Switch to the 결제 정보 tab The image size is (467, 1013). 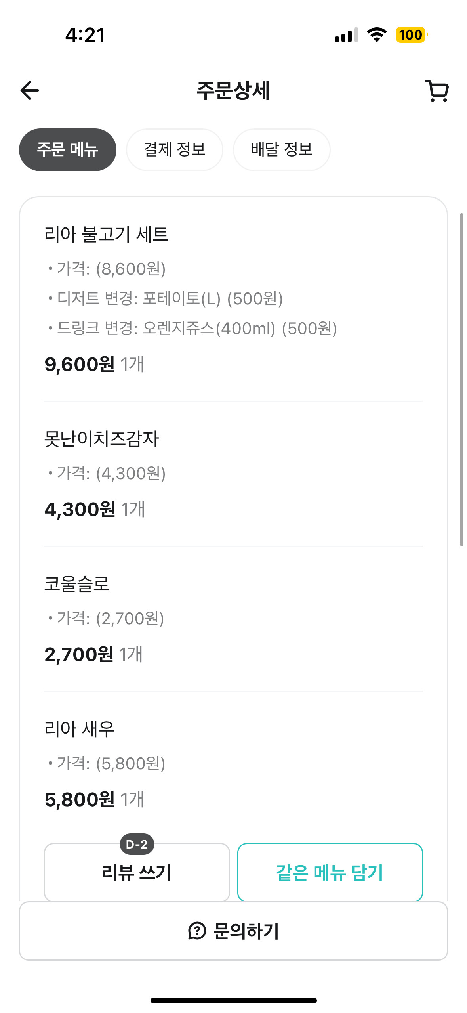(x=175, y=150)
